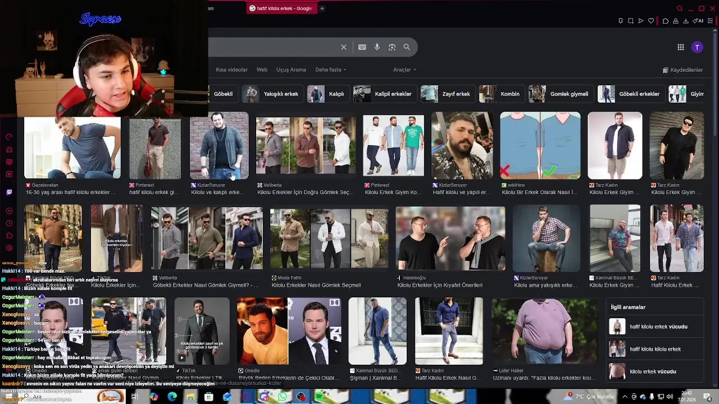Open the browser title bar search icon
Viewport: 719px width, 404px height.
(680, 8)
